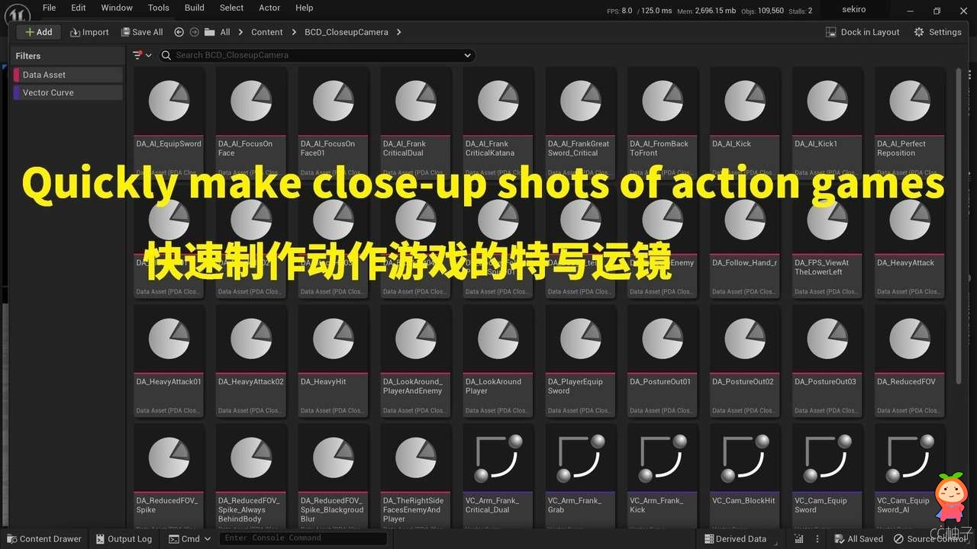Open the DA_AI_EquipSword data asset

click(x=169, y=125)
